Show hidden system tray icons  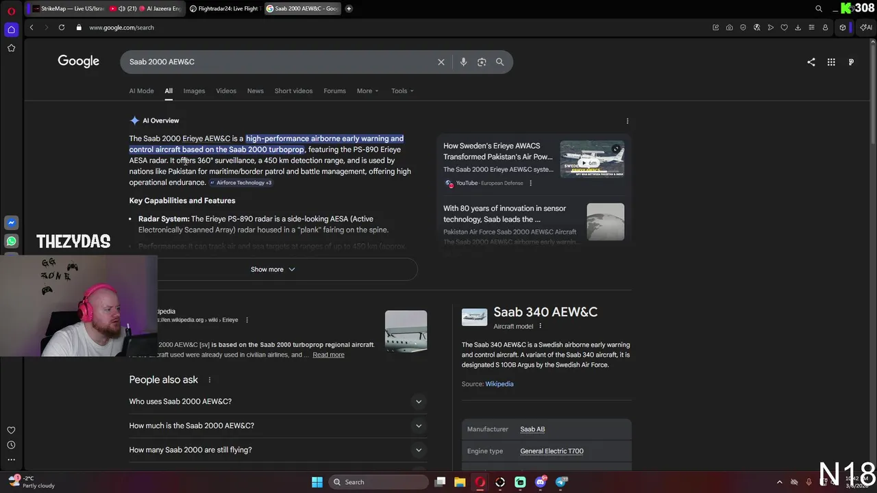(779, 482)
